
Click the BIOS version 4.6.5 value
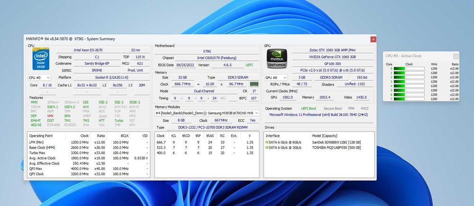point(228,65)
